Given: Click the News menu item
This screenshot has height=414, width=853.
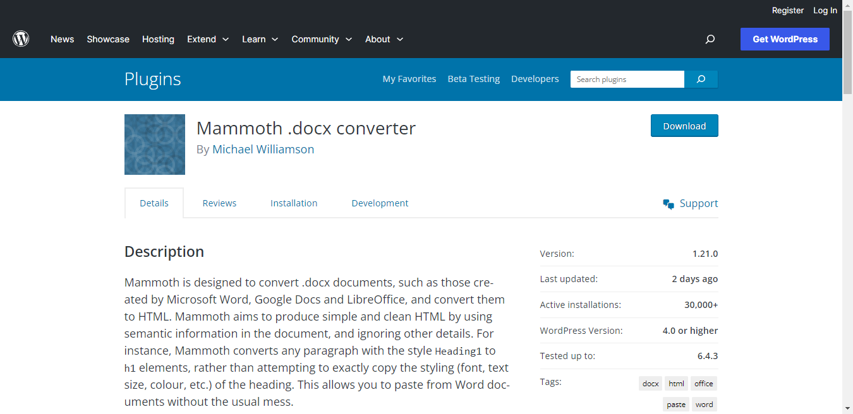Looking at the screenshot, I should coord(62,39).
